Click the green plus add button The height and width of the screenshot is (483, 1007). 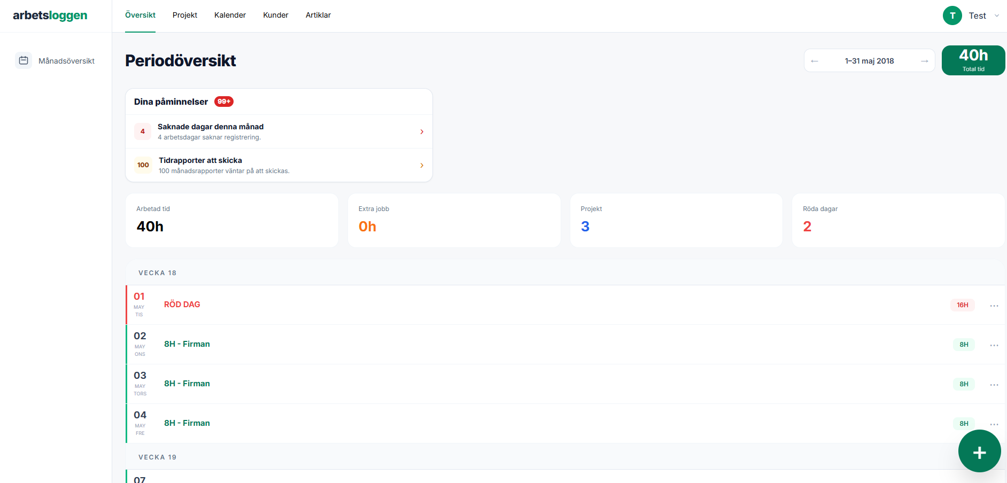click(x=980, y=451)
